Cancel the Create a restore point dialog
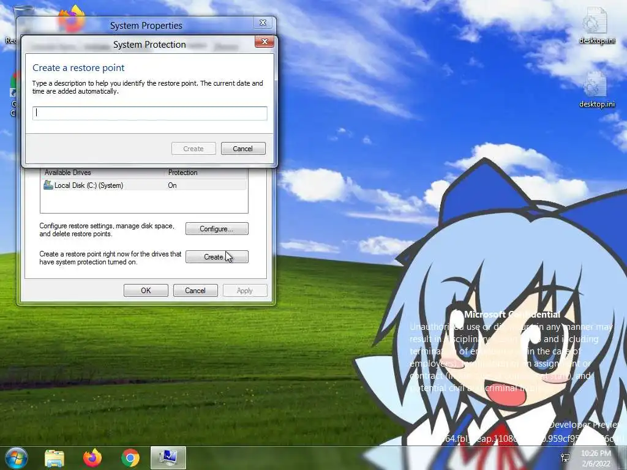The width and height of the screenshot is (627, 470). [x=242, y=149]
